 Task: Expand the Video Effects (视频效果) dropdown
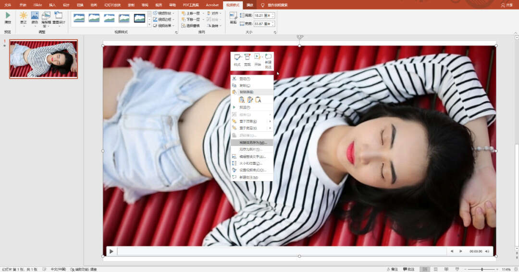[x=164, y=26]
